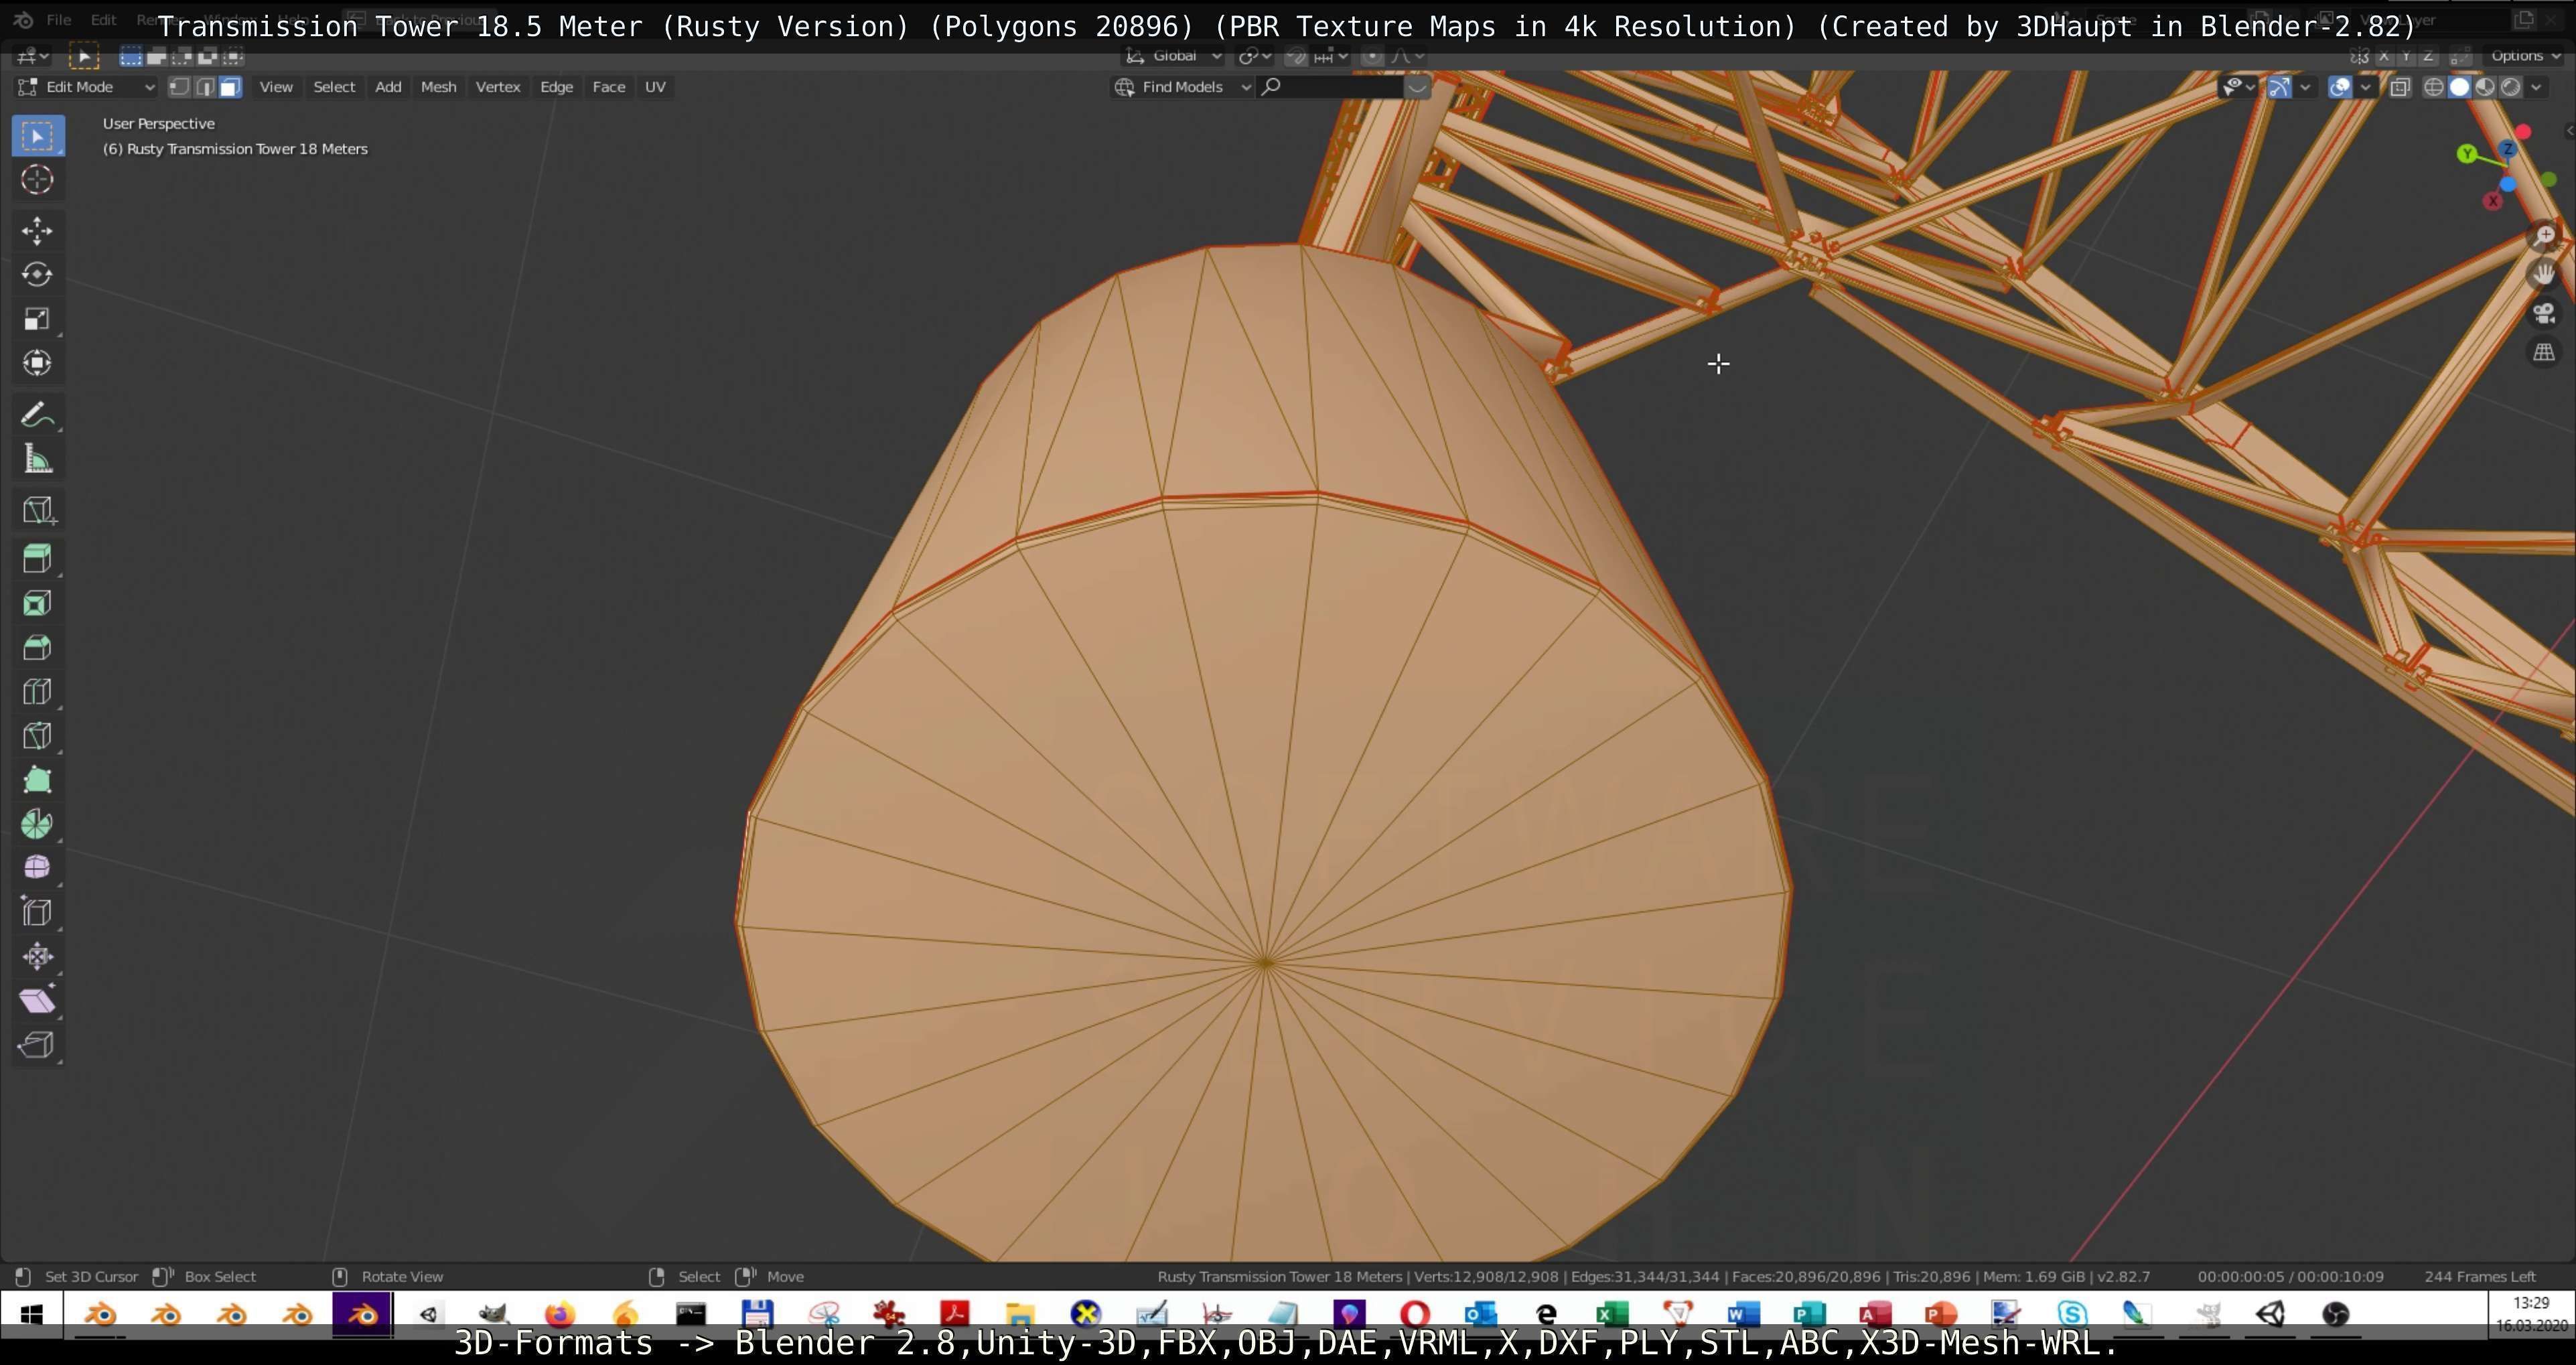Expand overlays options arrow

tap(2366, 87)
